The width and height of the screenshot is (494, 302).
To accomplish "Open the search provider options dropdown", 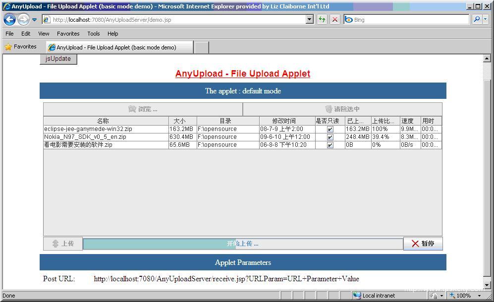I will click(x=485, y=19).
